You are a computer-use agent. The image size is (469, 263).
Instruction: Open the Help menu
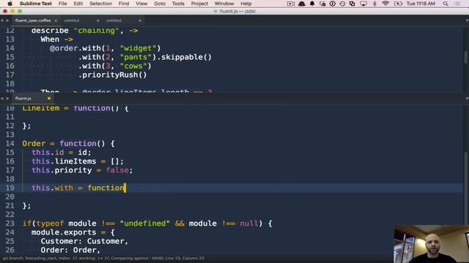[x=246, y=4]
